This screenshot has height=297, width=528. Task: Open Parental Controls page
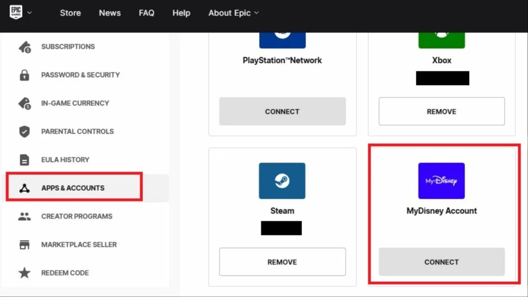[x=77, y=131]
